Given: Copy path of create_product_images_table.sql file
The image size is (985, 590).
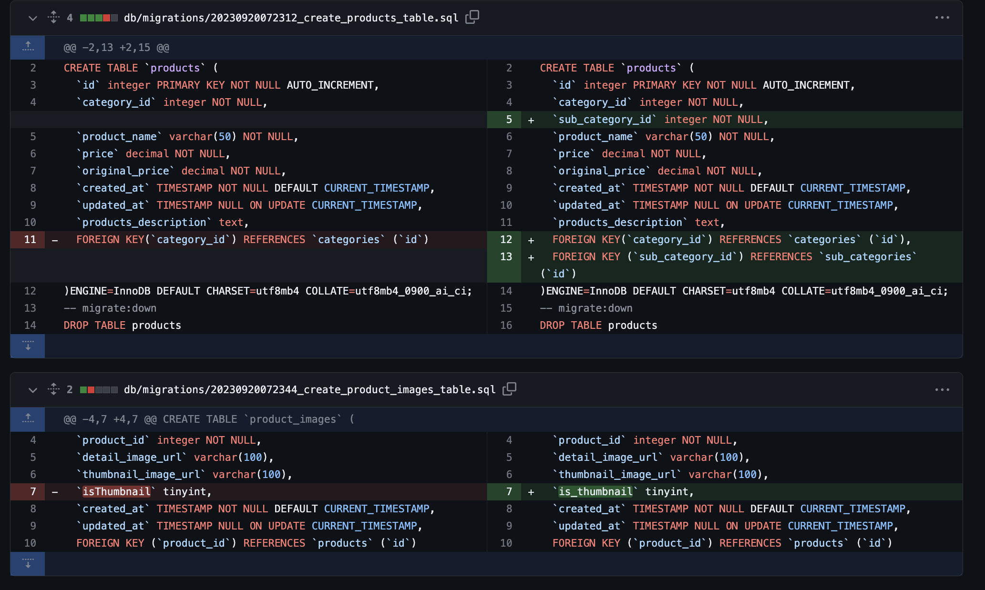Looking at the screenshot, I should tap(509, 389).
